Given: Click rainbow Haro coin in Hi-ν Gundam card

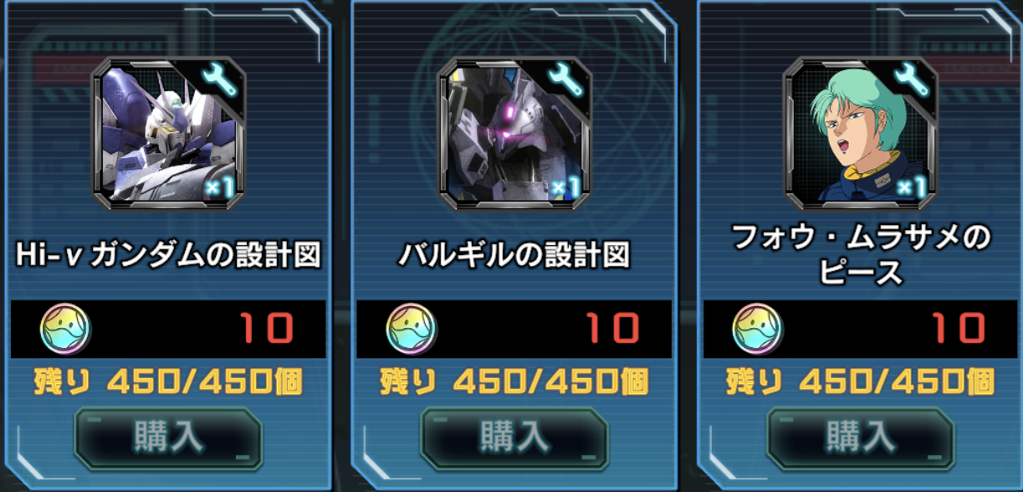Looking at the screenshot, I should coord(64,329).
